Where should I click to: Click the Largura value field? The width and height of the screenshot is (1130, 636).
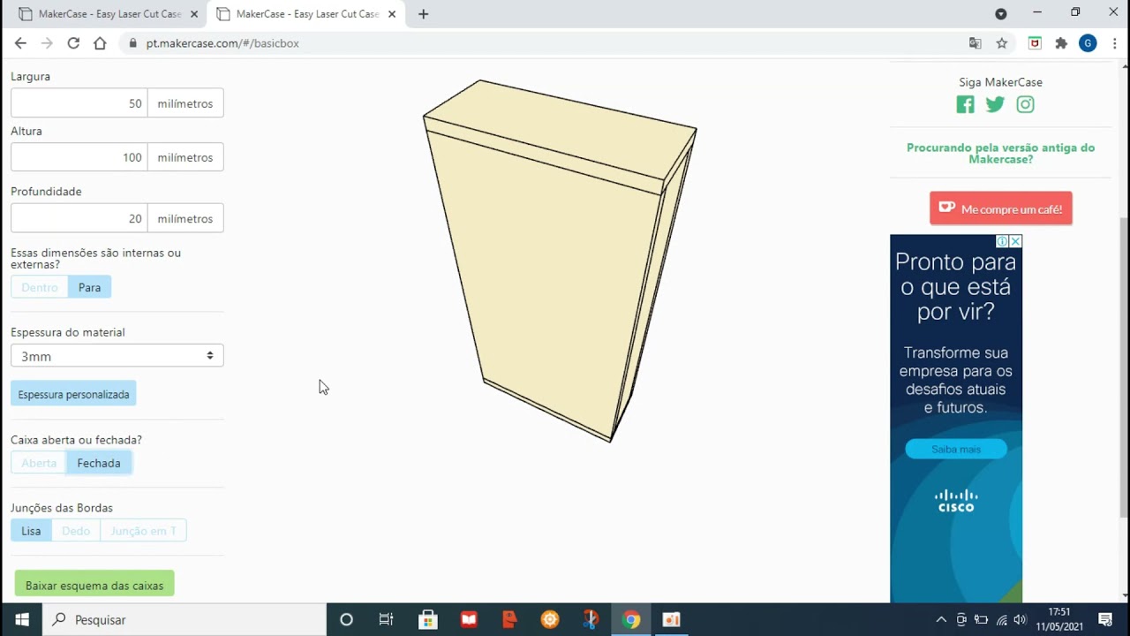pyautogui.click(x=79, y=103)
